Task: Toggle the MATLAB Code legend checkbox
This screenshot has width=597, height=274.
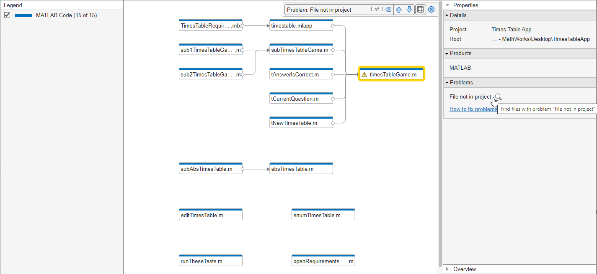Action: tap(7, 15)
